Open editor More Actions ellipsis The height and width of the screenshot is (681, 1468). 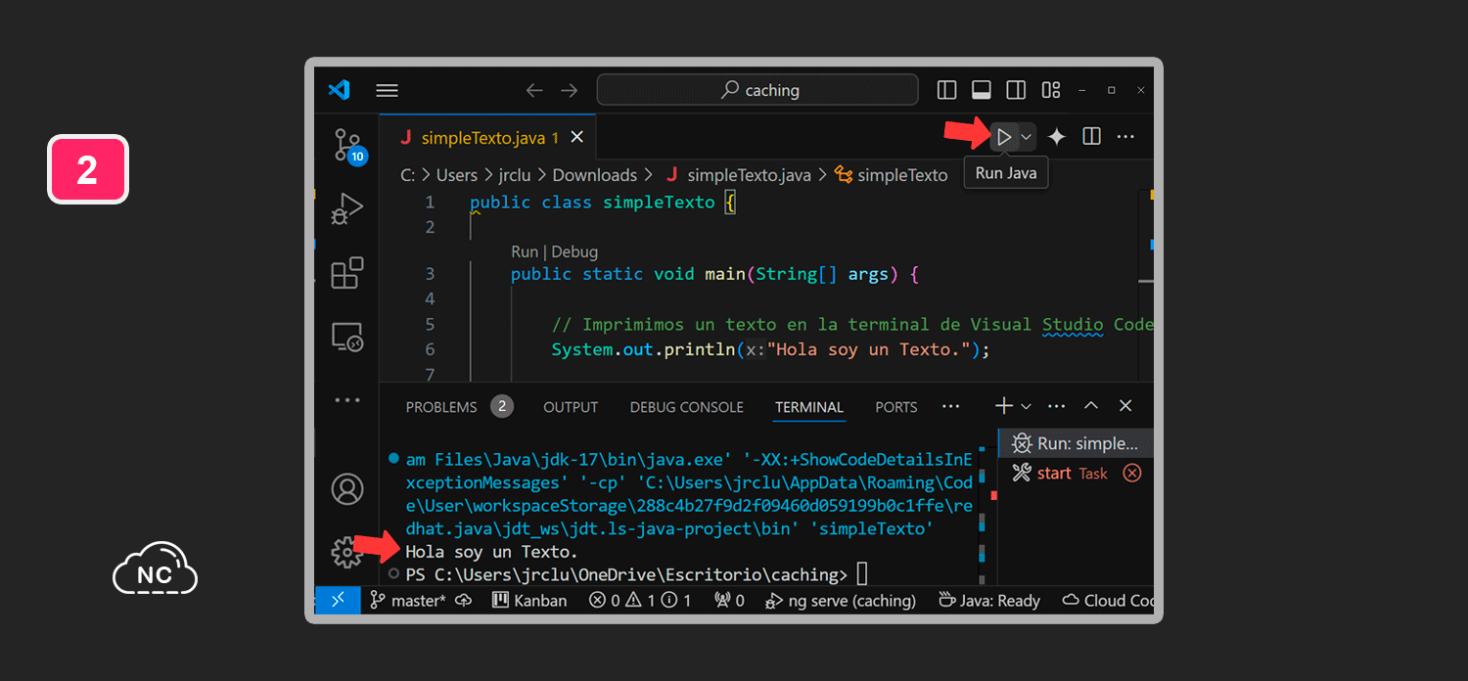coord(1126,137)
